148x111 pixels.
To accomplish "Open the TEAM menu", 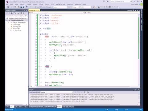I will pos(41,4).
